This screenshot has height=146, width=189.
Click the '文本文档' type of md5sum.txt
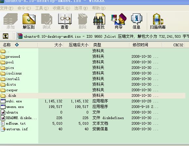tap(100, 123)
